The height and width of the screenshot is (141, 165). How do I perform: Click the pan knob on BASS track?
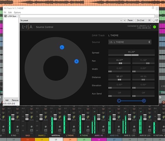32,126
